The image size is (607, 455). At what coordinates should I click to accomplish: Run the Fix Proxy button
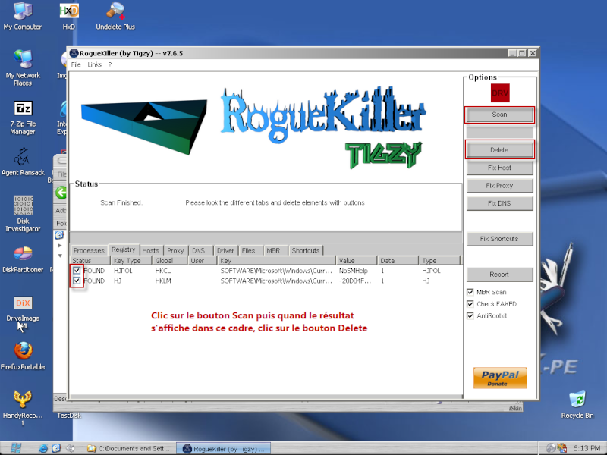point(499,186)
